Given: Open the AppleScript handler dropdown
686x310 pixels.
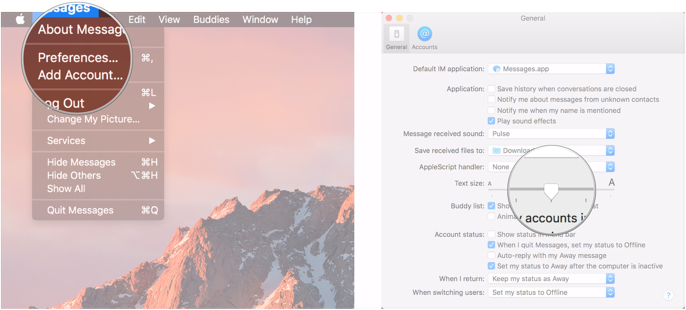Looking at the screenshot, I should tap(551, 167).
